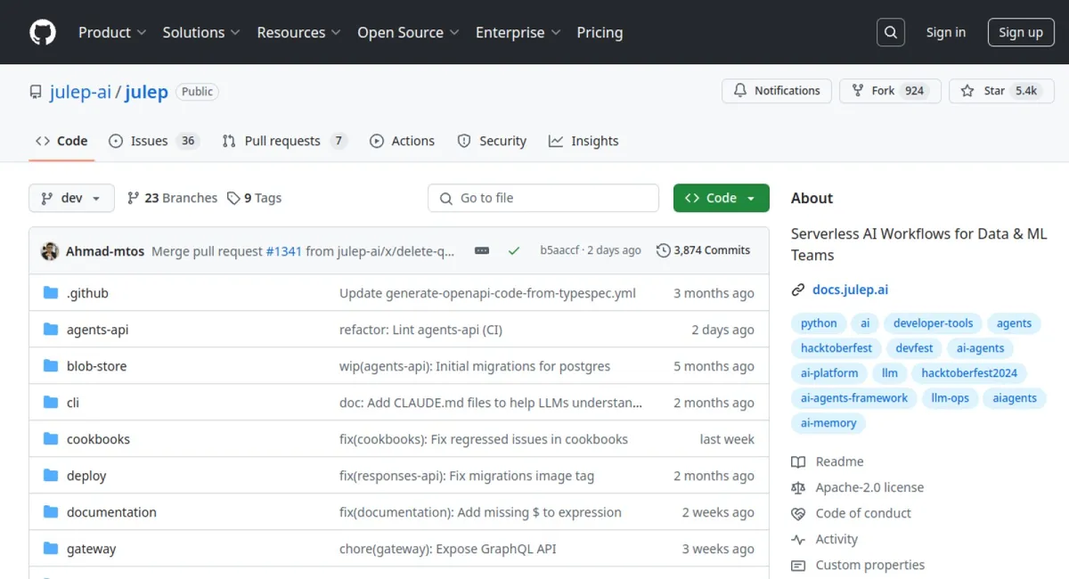This screenshot has height=579, width=1069.
Task: Open the Pull requests tab
Action: tap(284, 141)
